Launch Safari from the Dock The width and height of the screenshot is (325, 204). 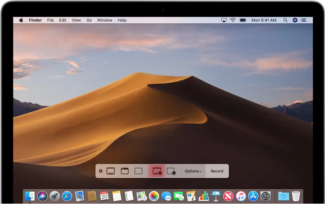click(67, 196)
